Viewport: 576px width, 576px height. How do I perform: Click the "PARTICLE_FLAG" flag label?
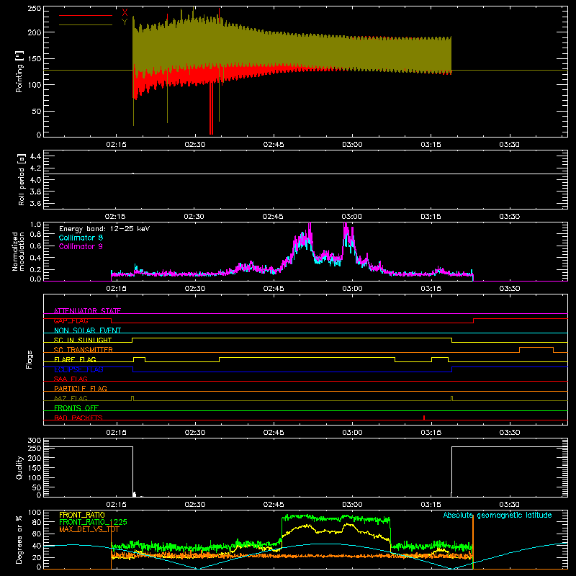point(81,388)
